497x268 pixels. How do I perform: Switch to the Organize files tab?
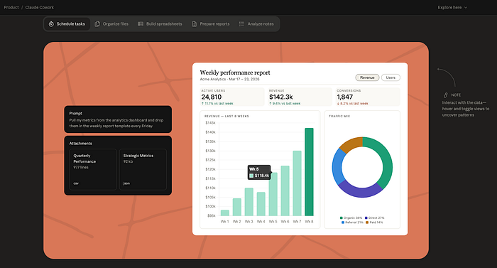coord(111,24)
